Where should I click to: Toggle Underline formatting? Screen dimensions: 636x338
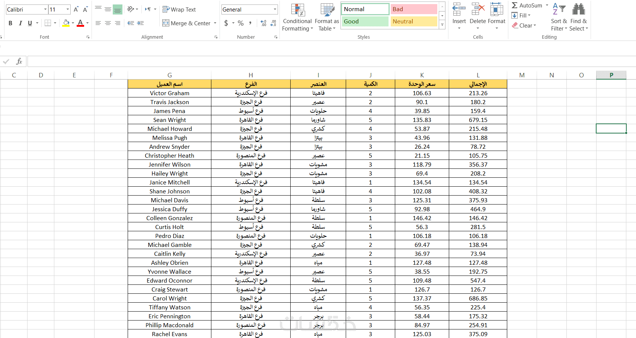30,23
